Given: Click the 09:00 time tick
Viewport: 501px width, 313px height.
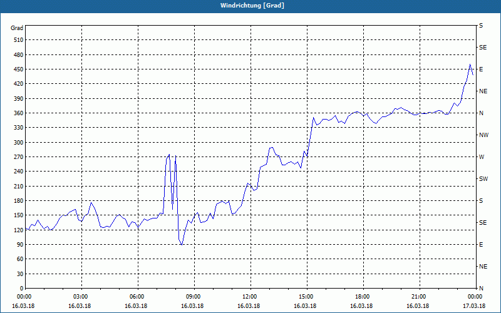Looking at the screenshot, I should point(194,297).
